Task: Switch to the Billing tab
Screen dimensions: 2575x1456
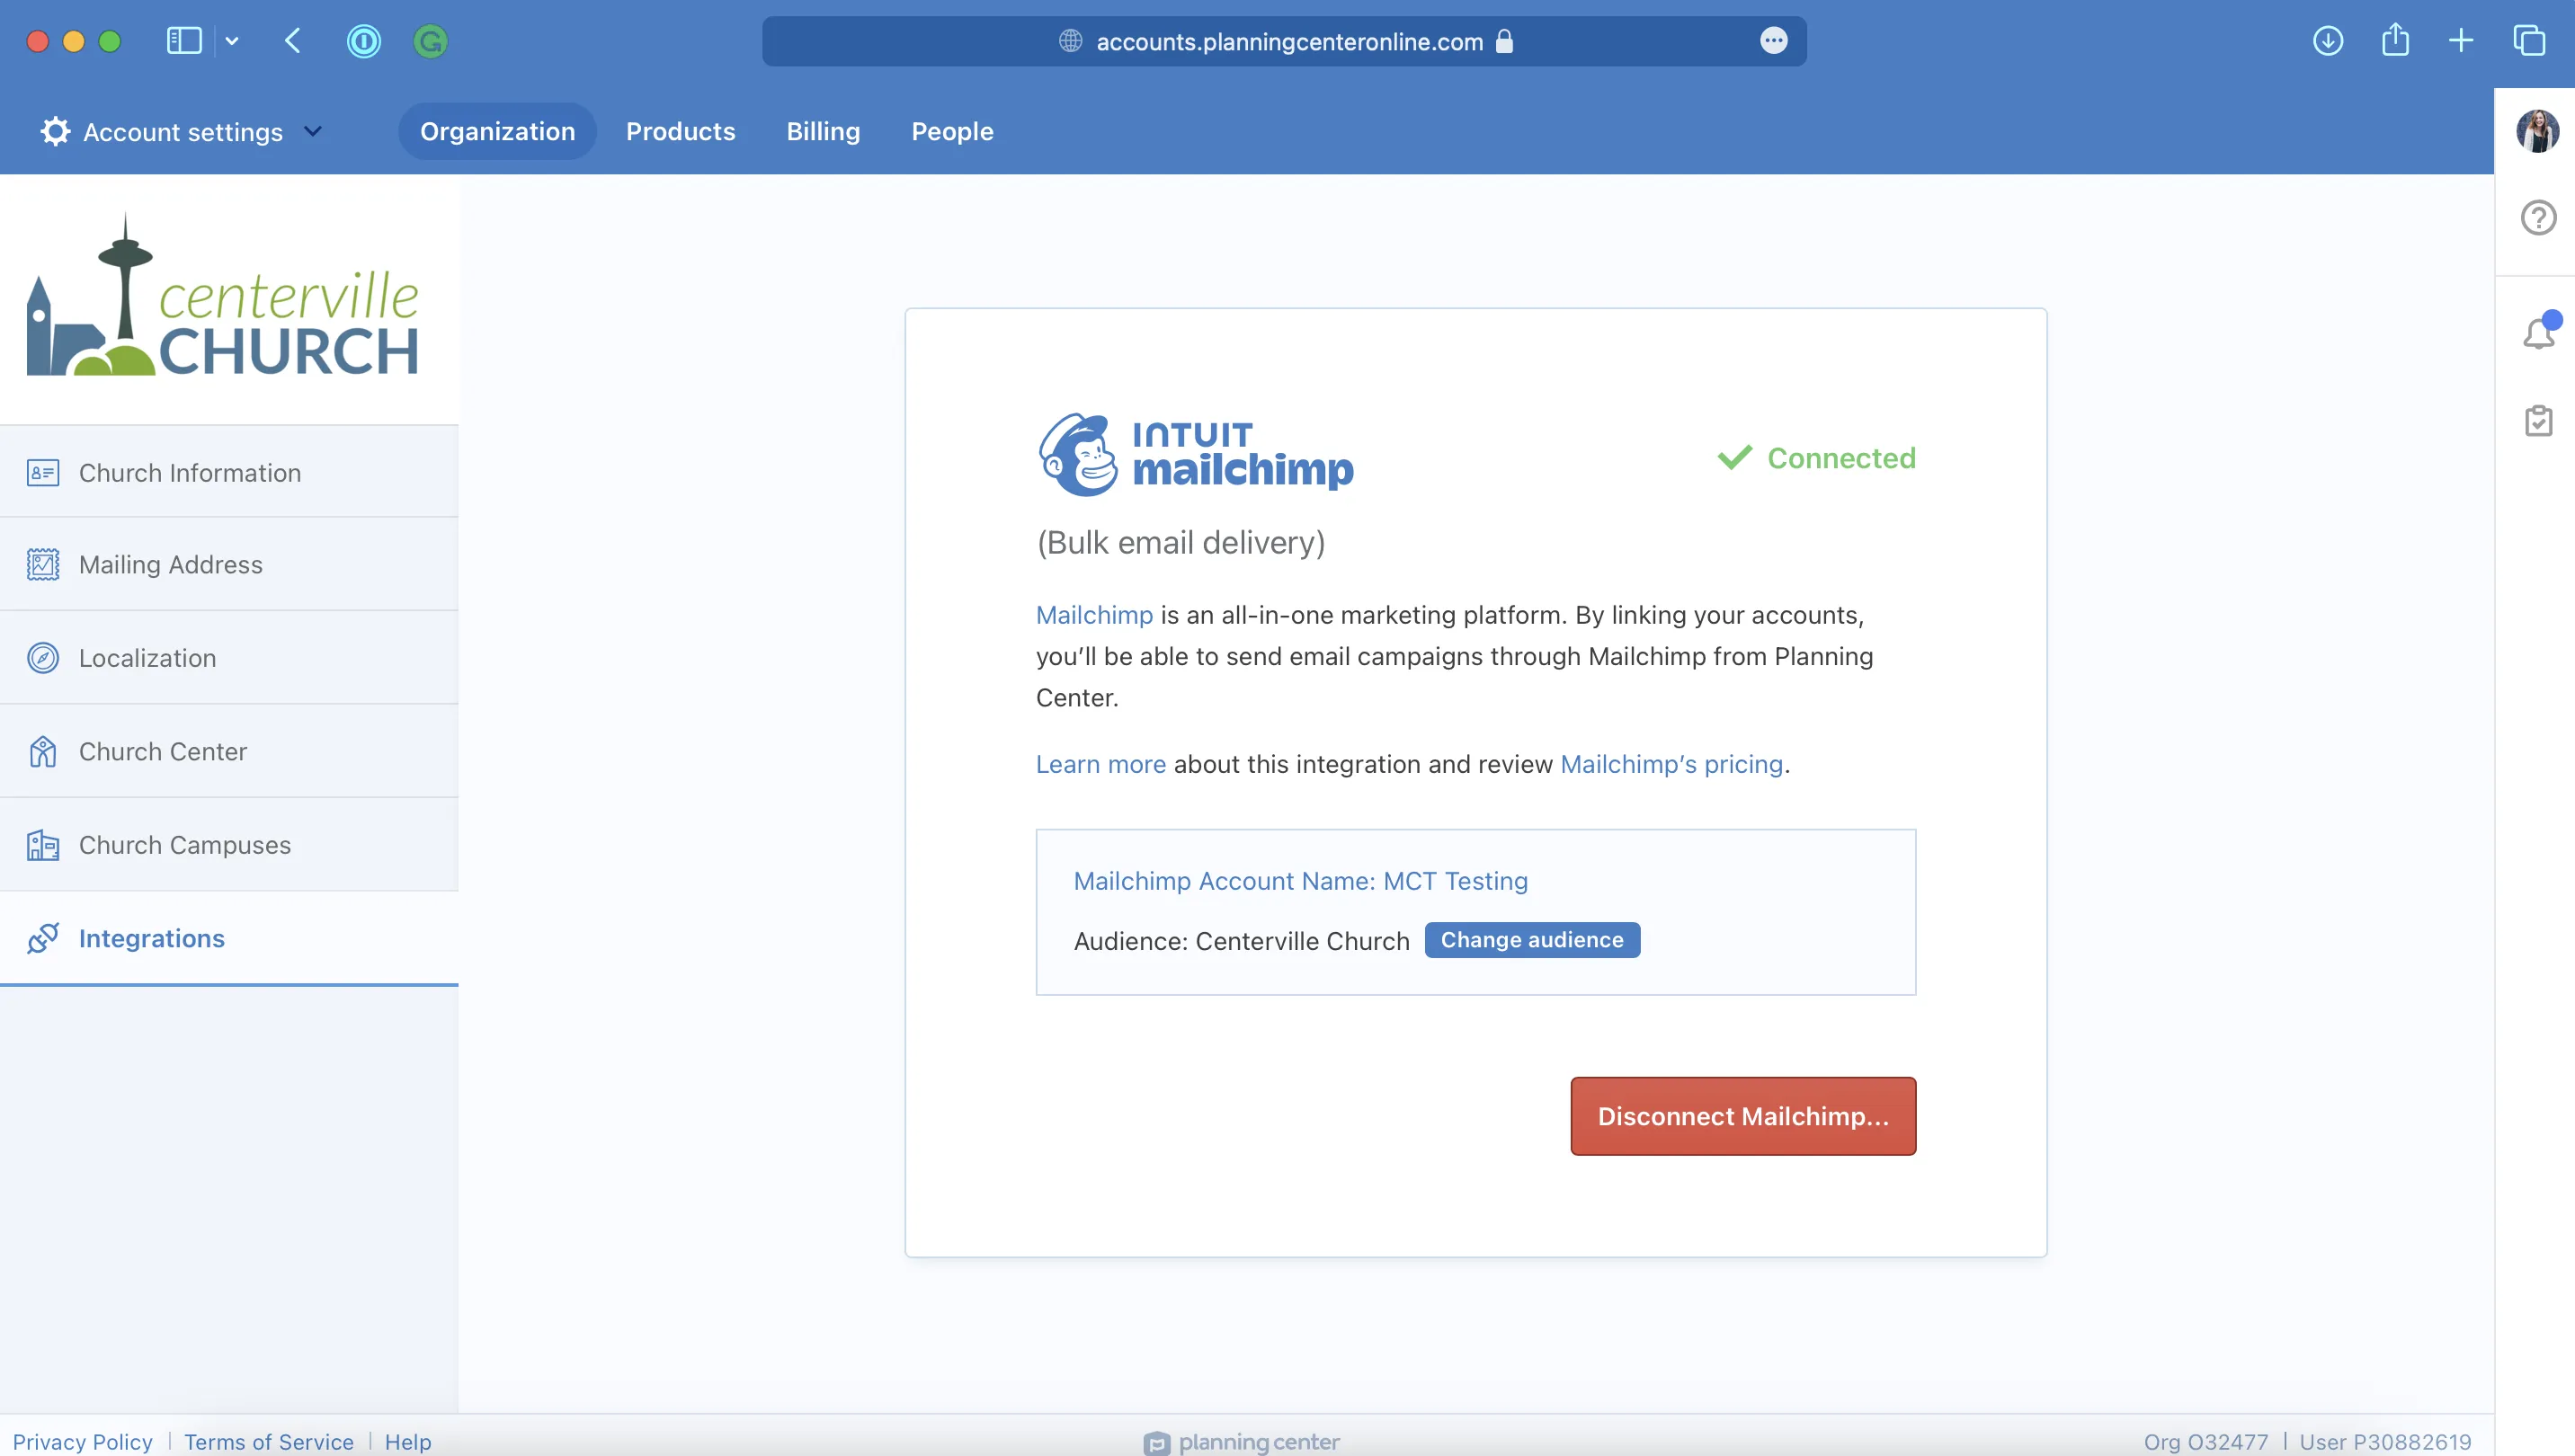Action: (x=823, y=131)
